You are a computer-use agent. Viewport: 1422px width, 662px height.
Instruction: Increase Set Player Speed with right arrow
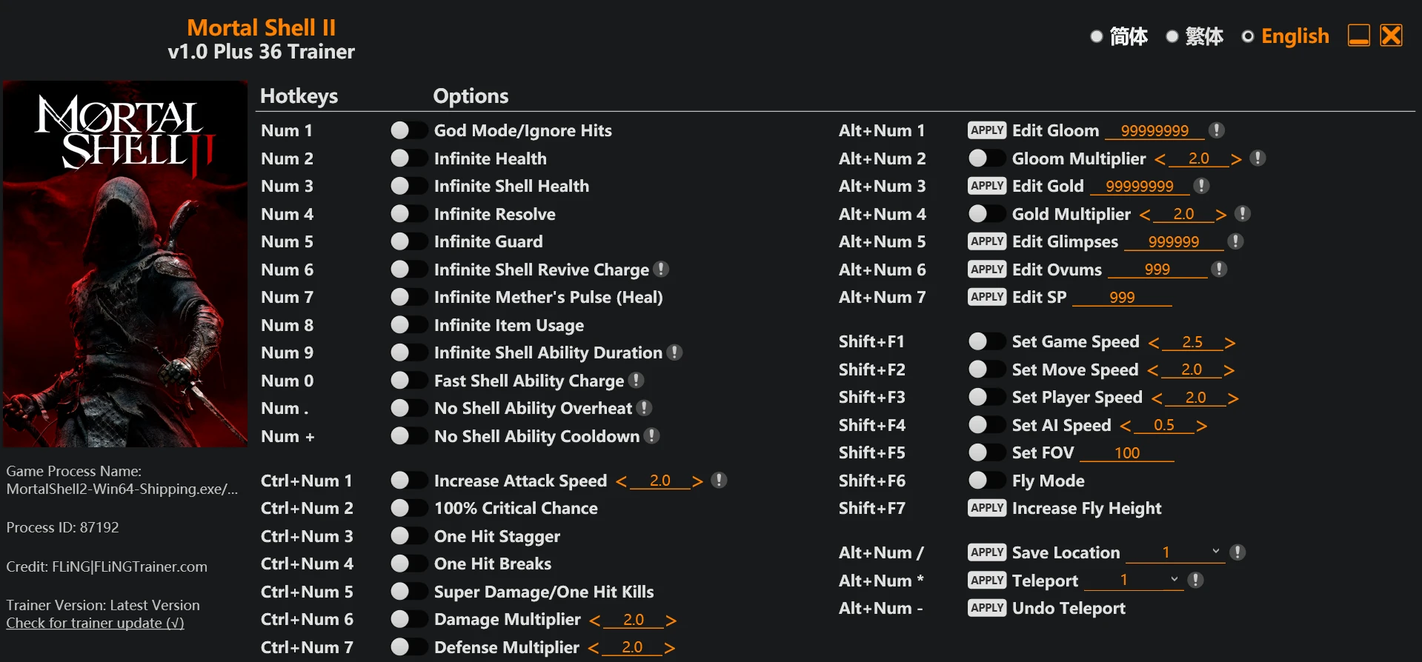coord(1233,398)
